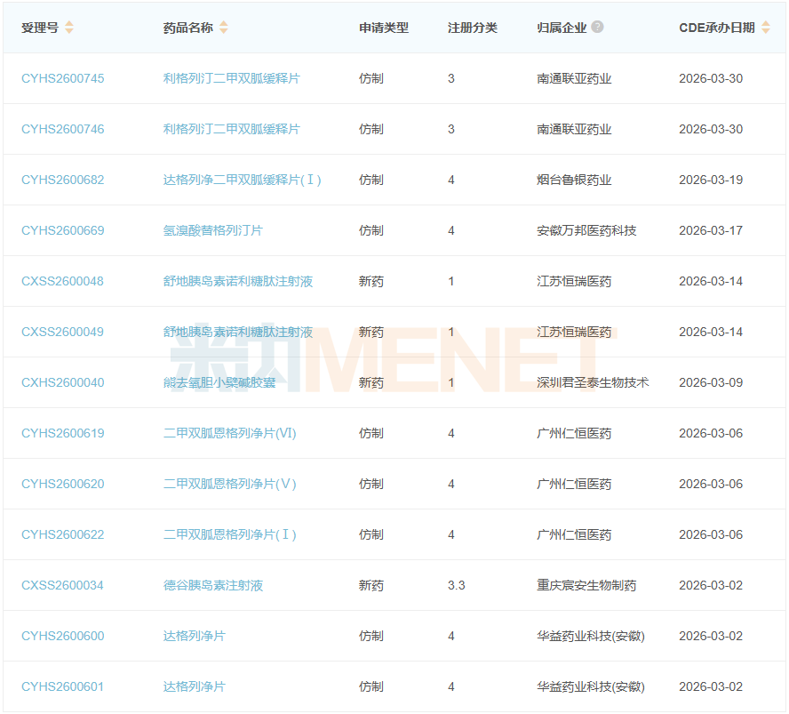The image size is (789, 714).
Task: Open record CYHS2600682
Action: [x=62, y=180]
